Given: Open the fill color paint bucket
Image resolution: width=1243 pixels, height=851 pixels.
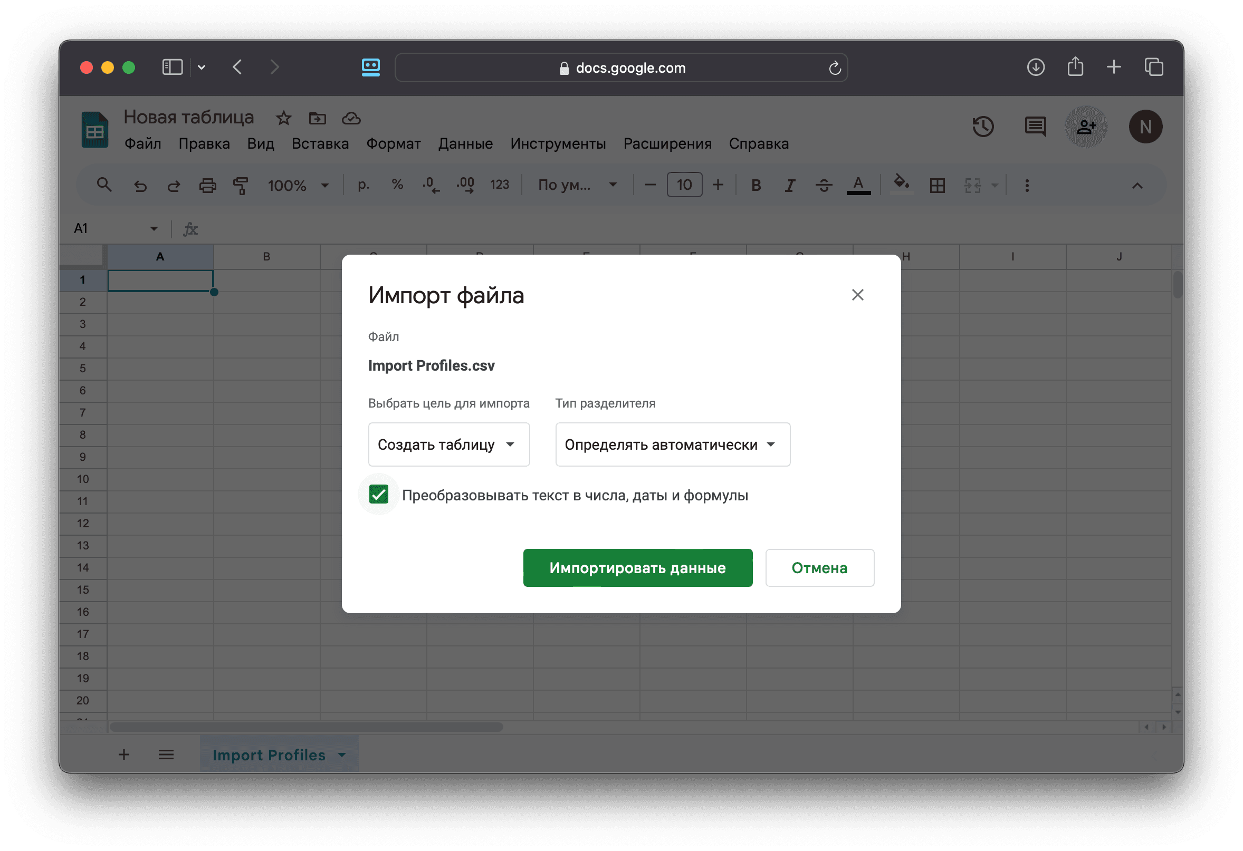Looking at the screenshot, I should pos(901,183).
